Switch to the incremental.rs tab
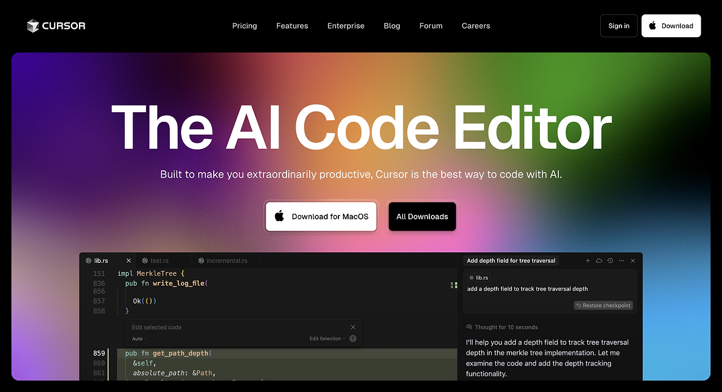This screenshot has width=722, height=392. tap(227, 261)
